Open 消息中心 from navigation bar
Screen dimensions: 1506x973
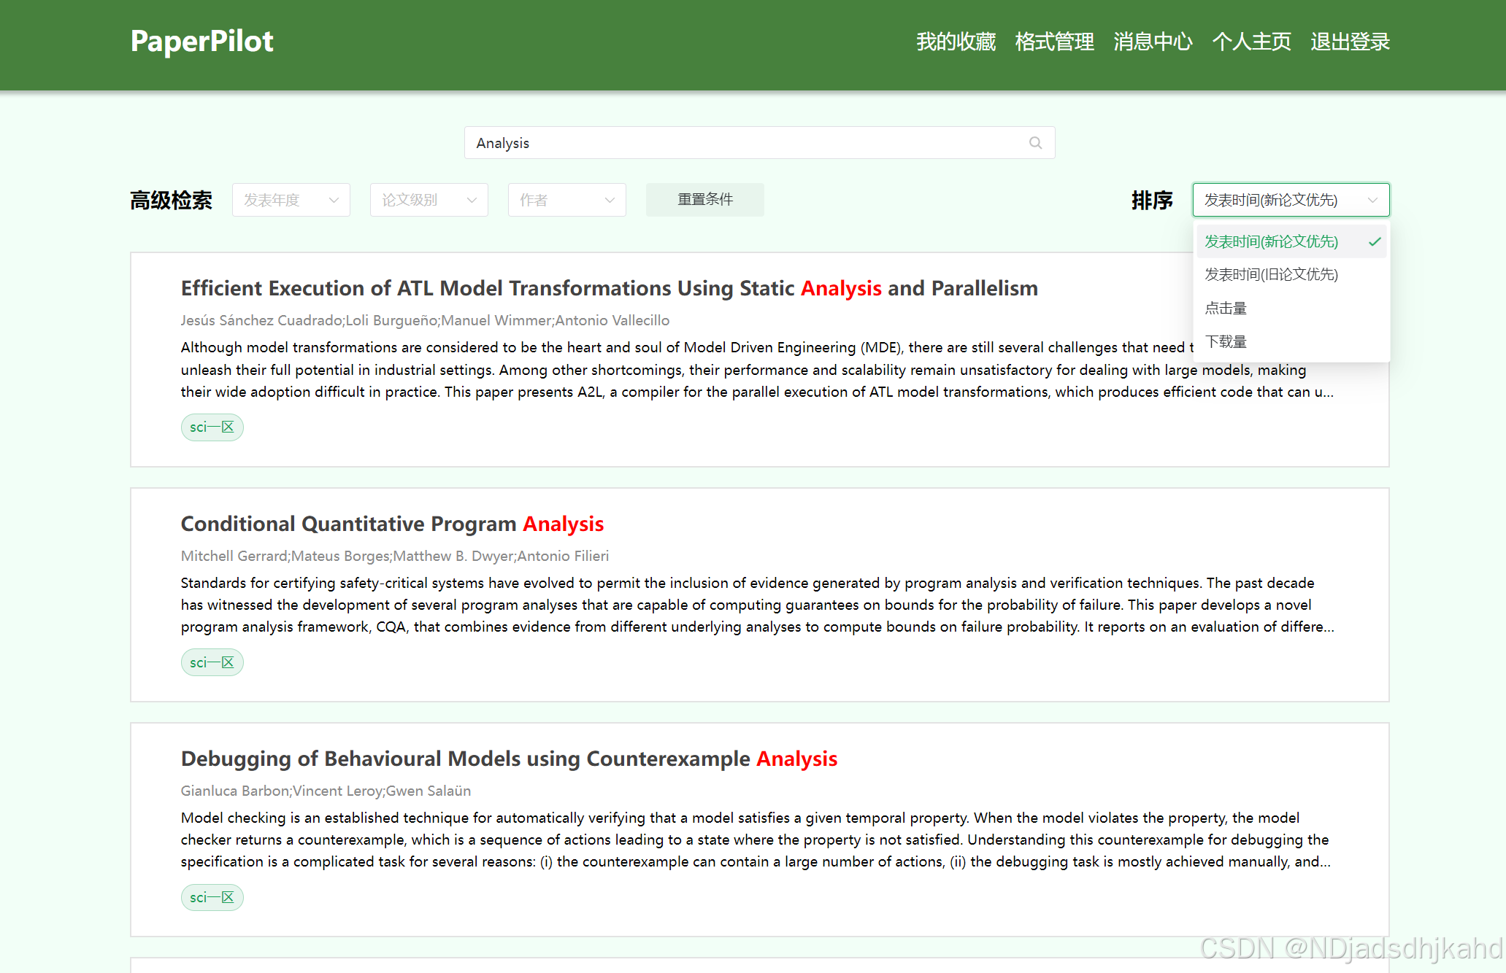tap(1153, 42)
